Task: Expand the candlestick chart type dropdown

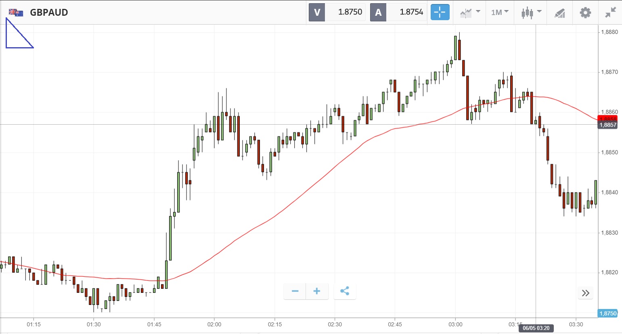Action: coord(531,12)
